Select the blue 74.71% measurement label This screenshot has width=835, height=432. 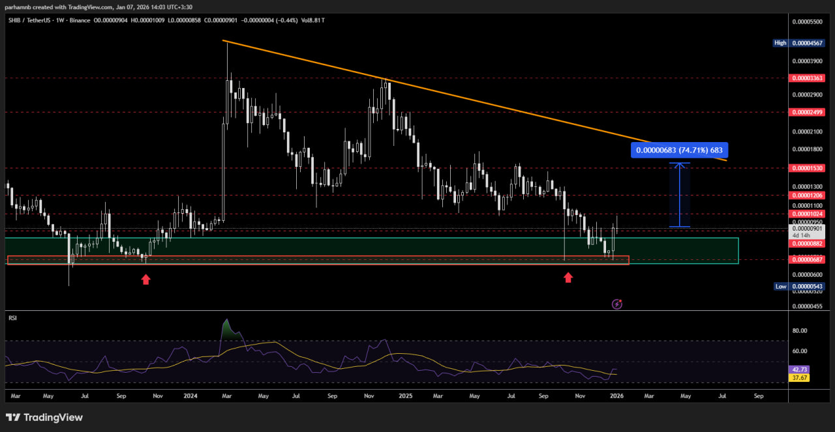click(679, 151)
